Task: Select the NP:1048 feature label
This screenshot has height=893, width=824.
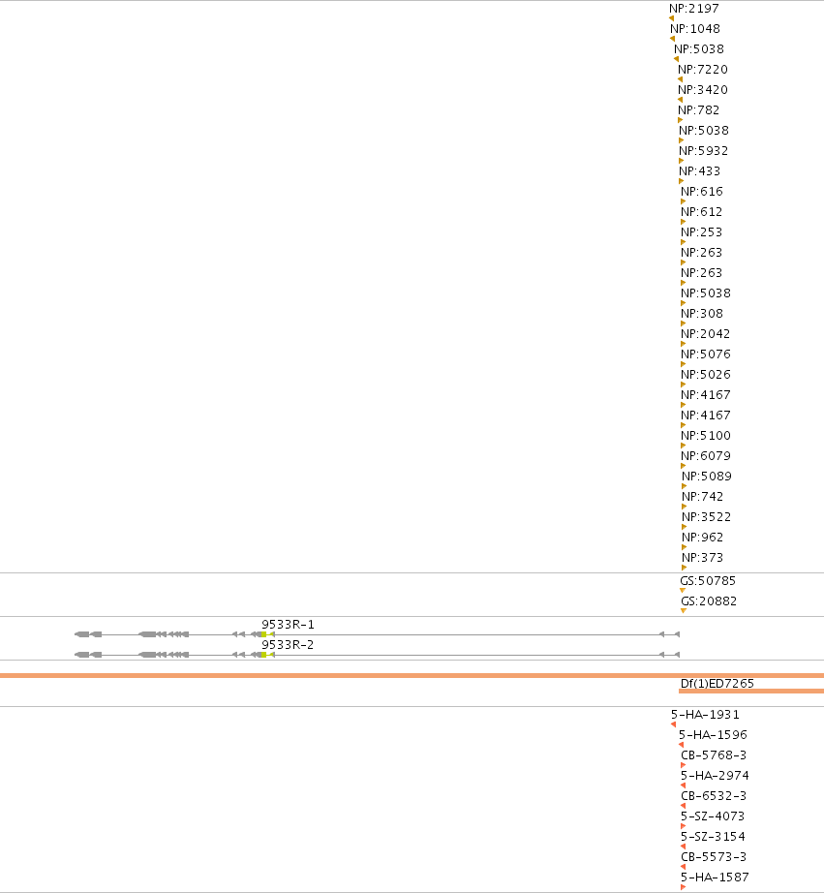Action: 695,29
